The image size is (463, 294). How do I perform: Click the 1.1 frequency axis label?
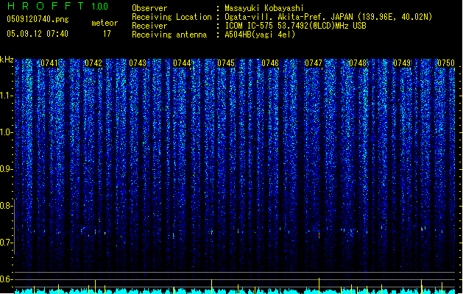point(6,96)
